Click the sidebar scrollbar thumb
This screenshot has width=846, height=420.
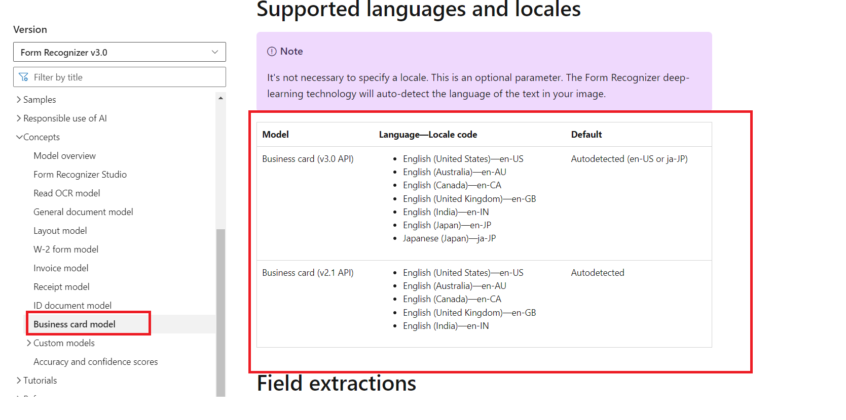coord(220,312)
